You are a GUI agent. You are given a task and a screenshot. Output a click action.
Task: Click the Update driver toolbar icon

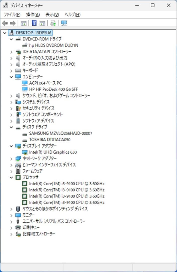[53, 23]
